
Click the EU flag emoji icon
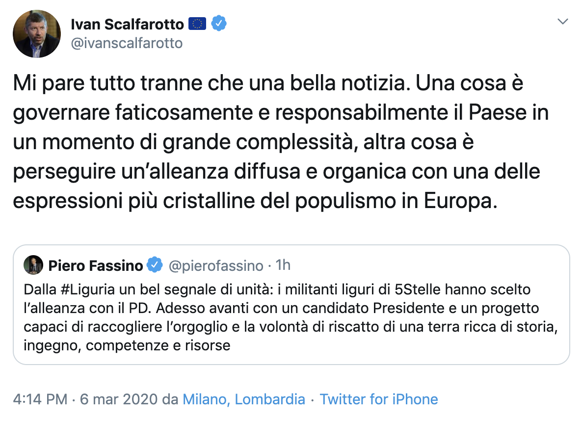(198, 24)
